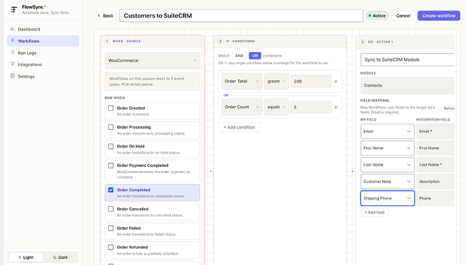466x265 pixels.
Task: Open the Last Name WP field dropdown
Action: [x=387, y=165]
